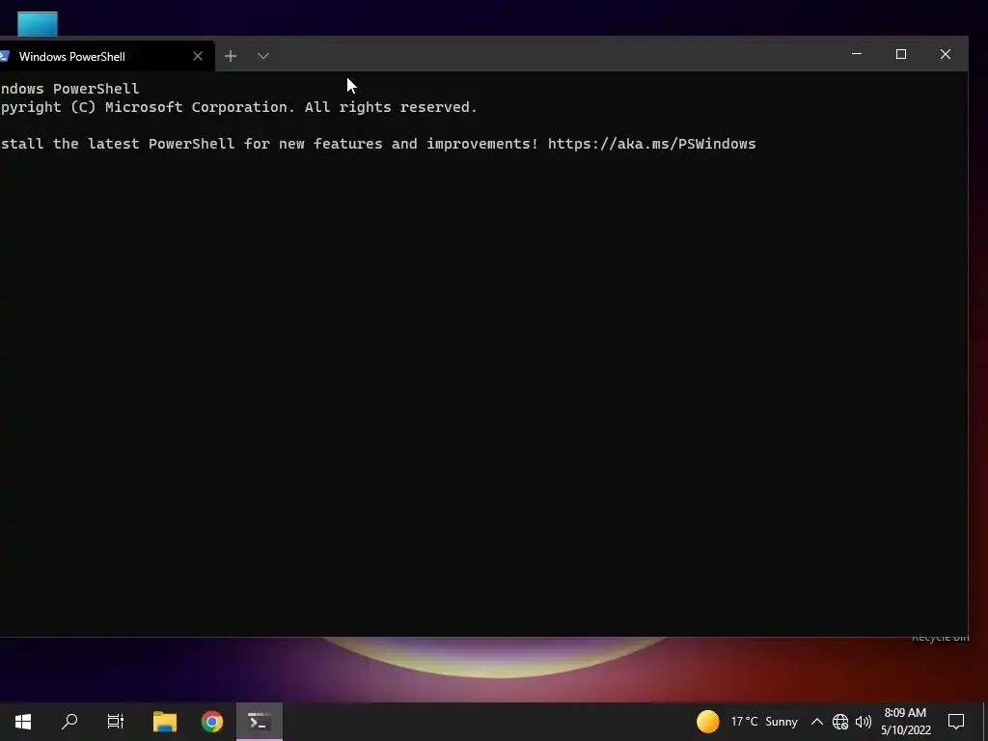Viewport: 988px width, 741px height.
Task: Open the Windows Start menu
Action: [x=23, y=722]
